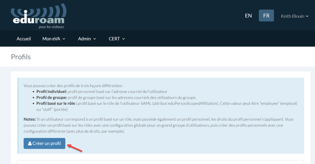Screen dimensions: 315x164
Task: Click the CERT chevron arrow
Action: coord(124,39)
